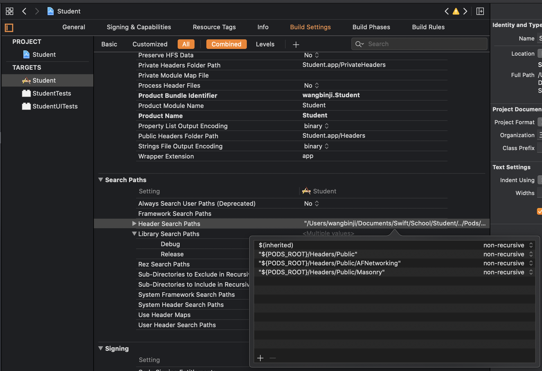Change $(inherited) recursive setting stepper
The image size is (542, 371).
[x=531, y=245]
